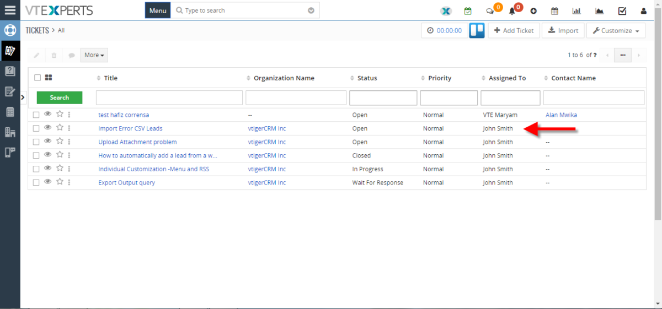
Task: Open the Customize dropdown
Action: [x=616, y=31]
